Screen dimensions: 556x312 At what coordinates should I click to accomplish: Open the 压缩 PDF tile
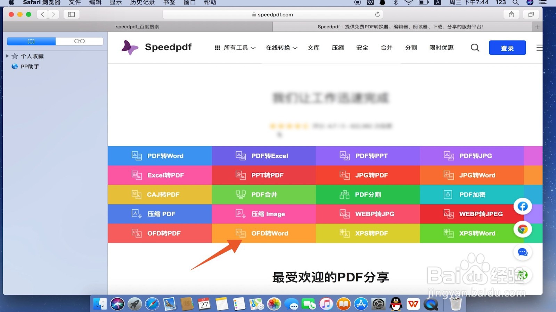coord(160,214)
